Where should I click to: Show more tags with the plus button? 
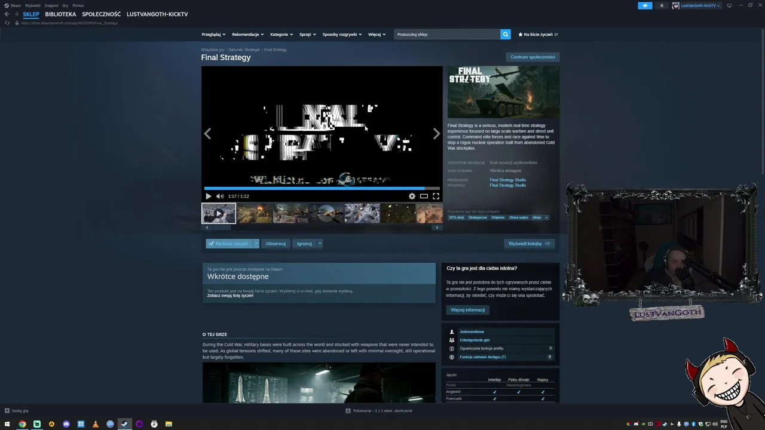coord(546,217)
